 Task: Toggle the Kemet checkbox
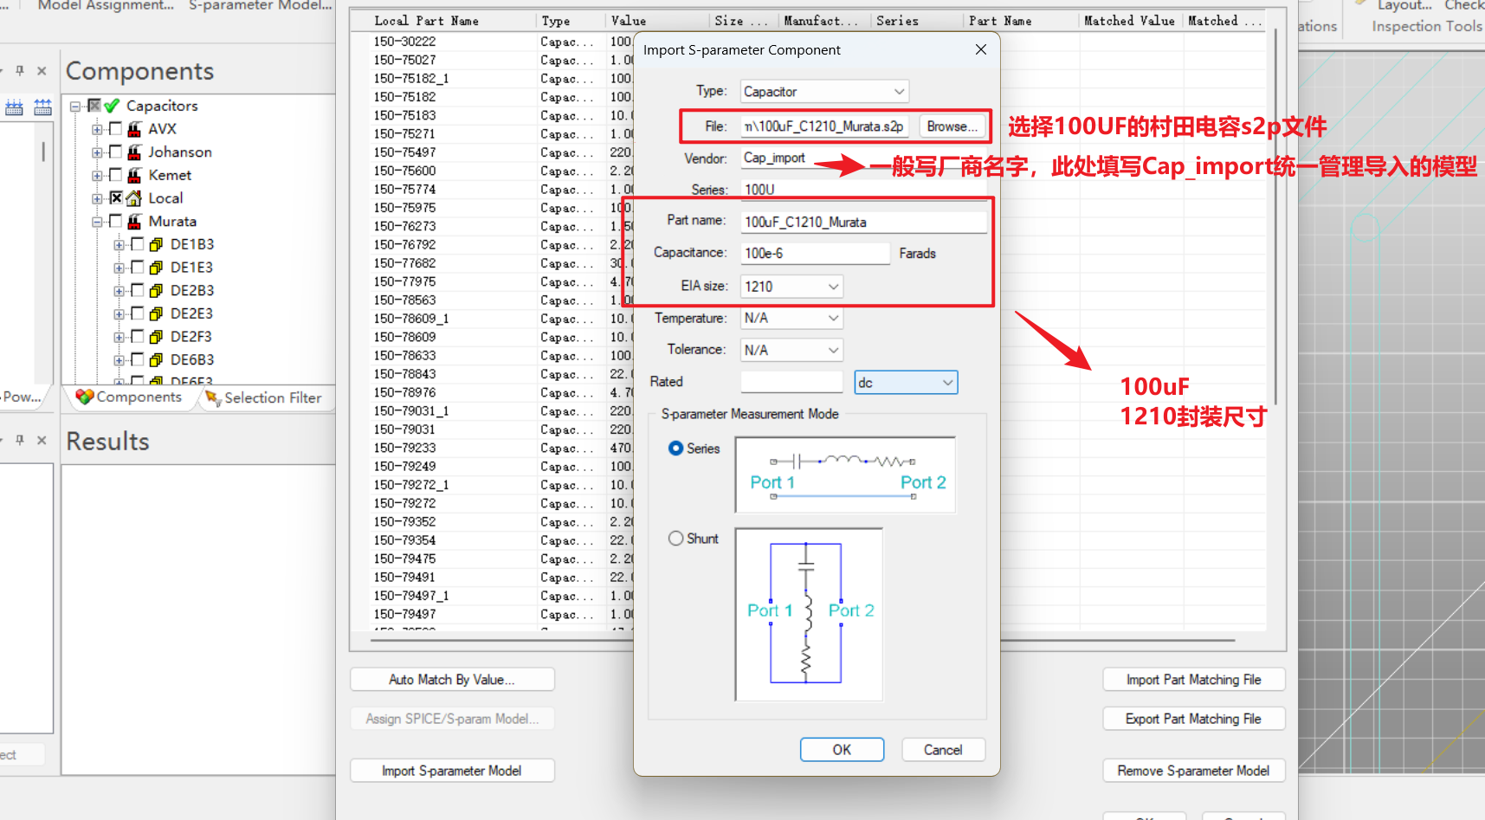click(115, 175)
